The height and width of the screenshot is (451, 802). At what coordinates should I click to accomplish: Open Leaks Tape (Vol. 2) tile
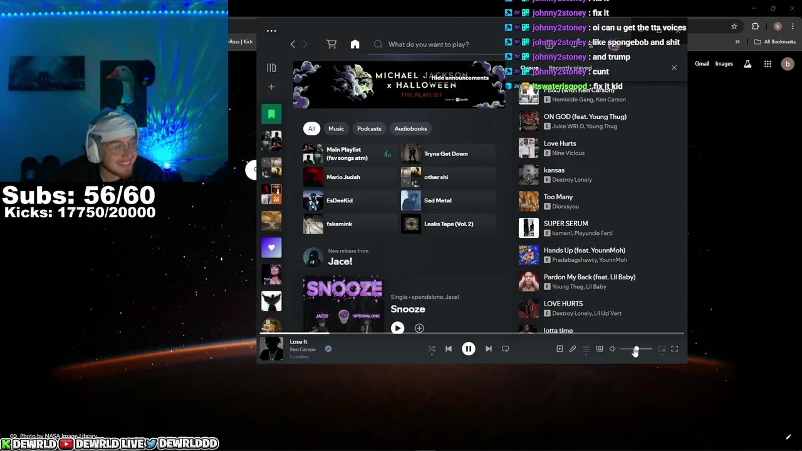coord(448,224)
